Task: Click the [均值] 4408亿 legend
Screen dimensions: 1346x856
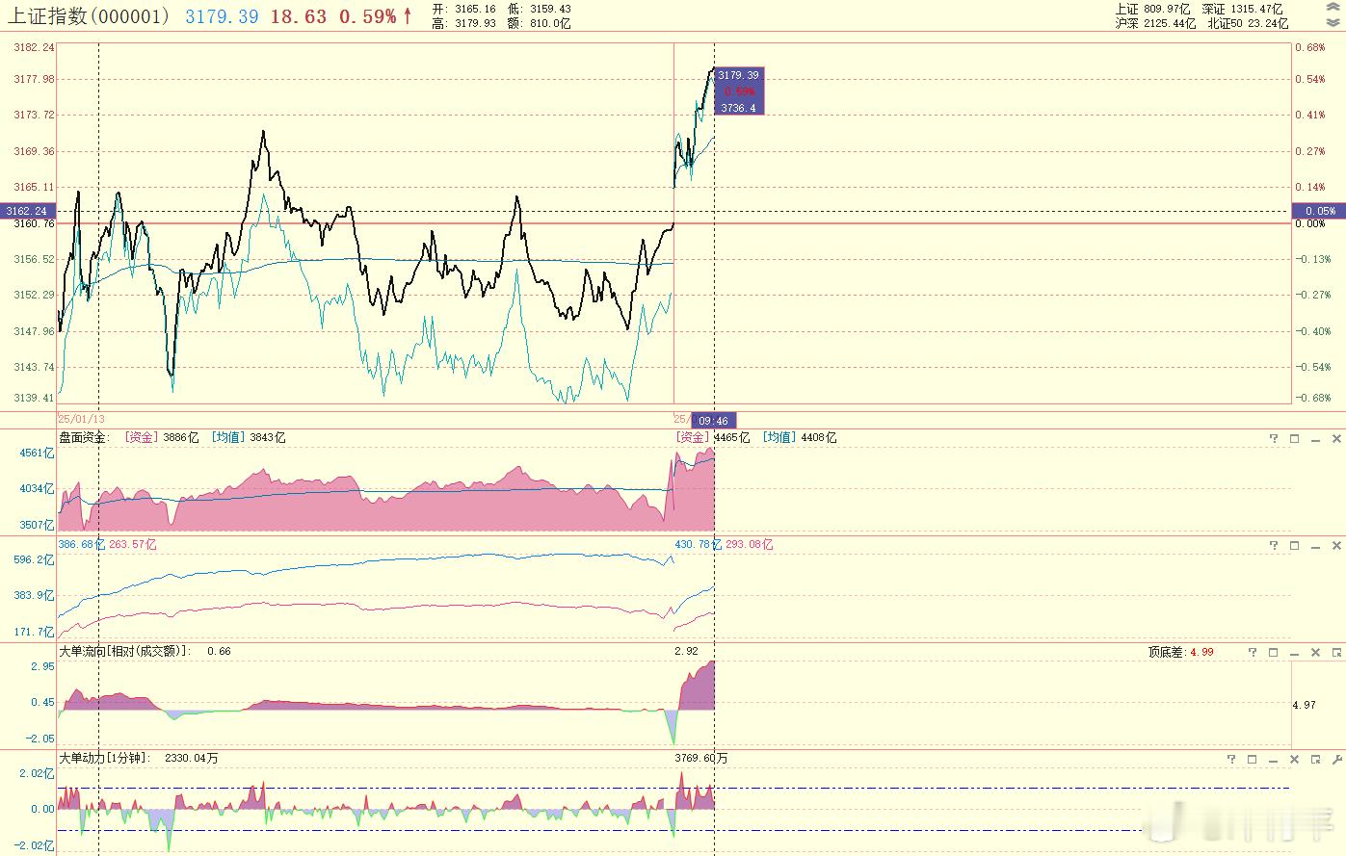Action: pos(800,437)
